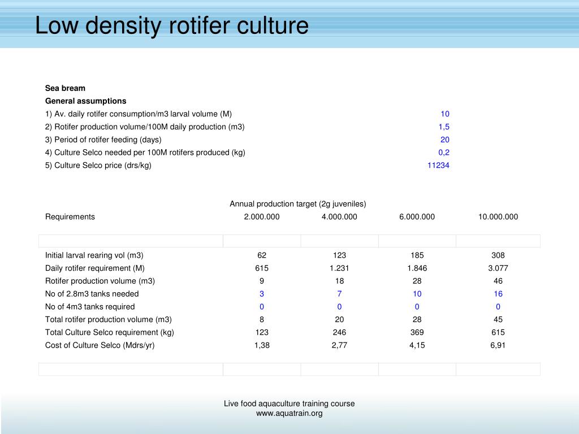Click the 'Daily rotifer requirement (M)' row label
This screenshot has width=579, height=434.
(x=95, y=268)
